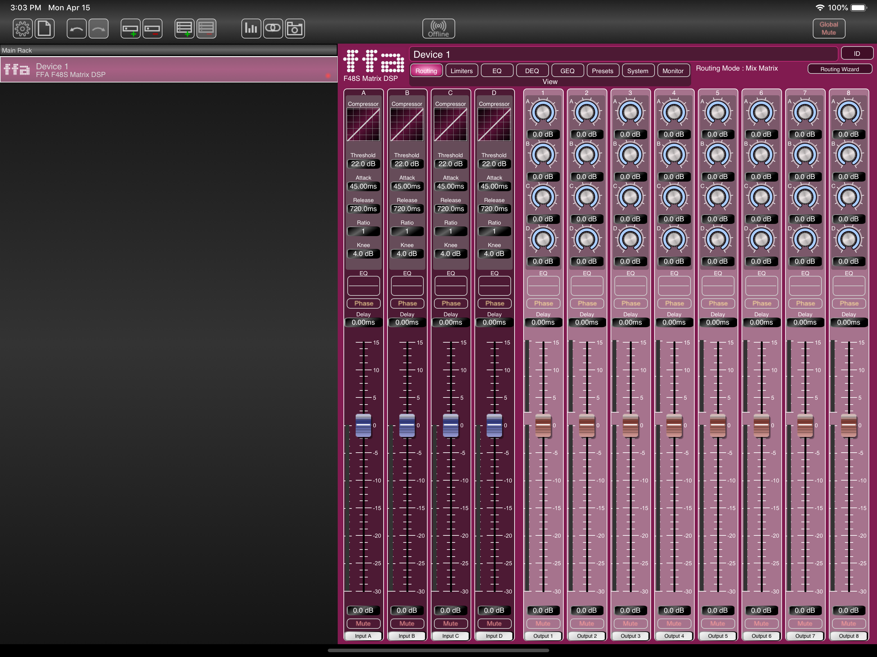Switch to the GEQ tab

pyautogui.click(x=567, y=71)
